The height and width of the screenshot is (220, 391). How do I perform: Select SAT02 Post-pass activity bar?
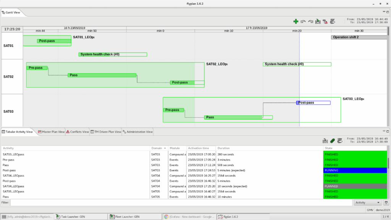[x=187, y=82]
